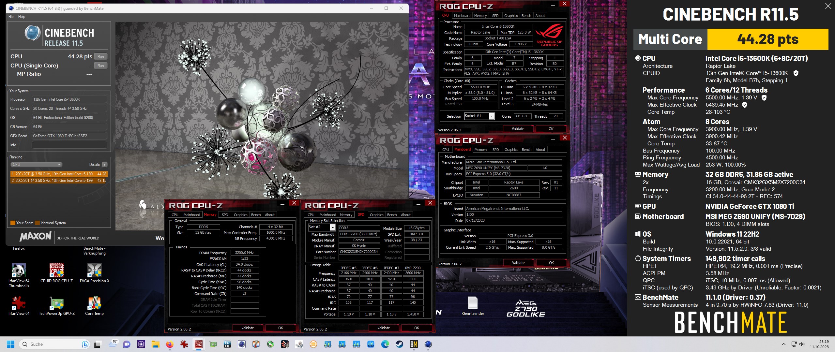This screenshot has width=835, height=352.
Task: Open CPUID ROG CPU-Z desktop shortcut
Action: tap(56, 273)
